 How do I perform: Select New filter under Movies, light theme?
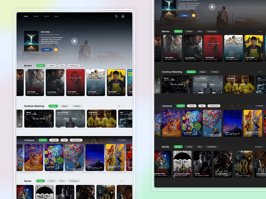pos(62,66)
